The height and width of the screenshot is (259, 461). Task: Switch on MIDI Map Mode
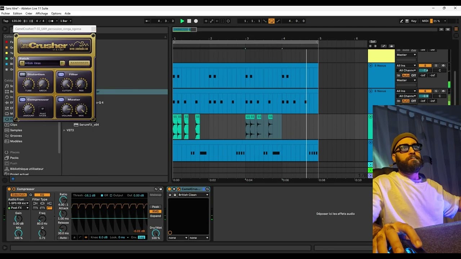pos(425,21)
